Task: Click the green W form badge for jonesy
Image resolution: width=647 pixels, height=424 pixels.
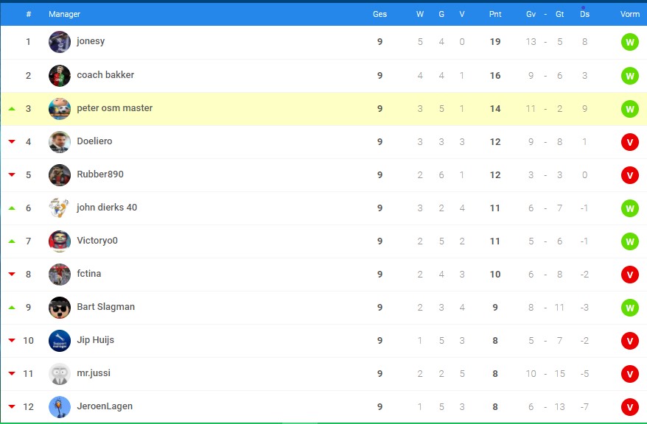Action: tap(629, 42)
